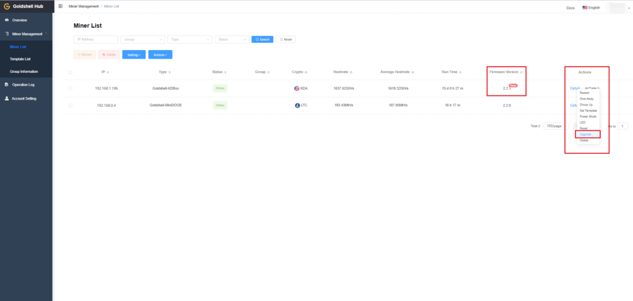Focus the Go to page number field

click(622, 126)
